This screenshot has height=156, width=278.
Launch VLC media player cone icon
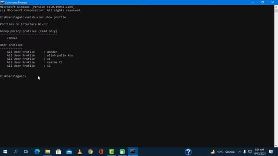79,152
